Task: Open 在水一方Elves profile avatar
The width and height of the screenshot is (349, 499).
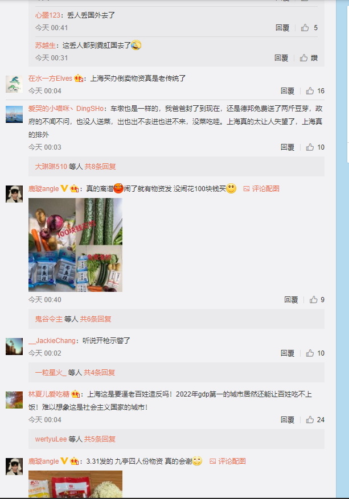Action: (14, 84)
